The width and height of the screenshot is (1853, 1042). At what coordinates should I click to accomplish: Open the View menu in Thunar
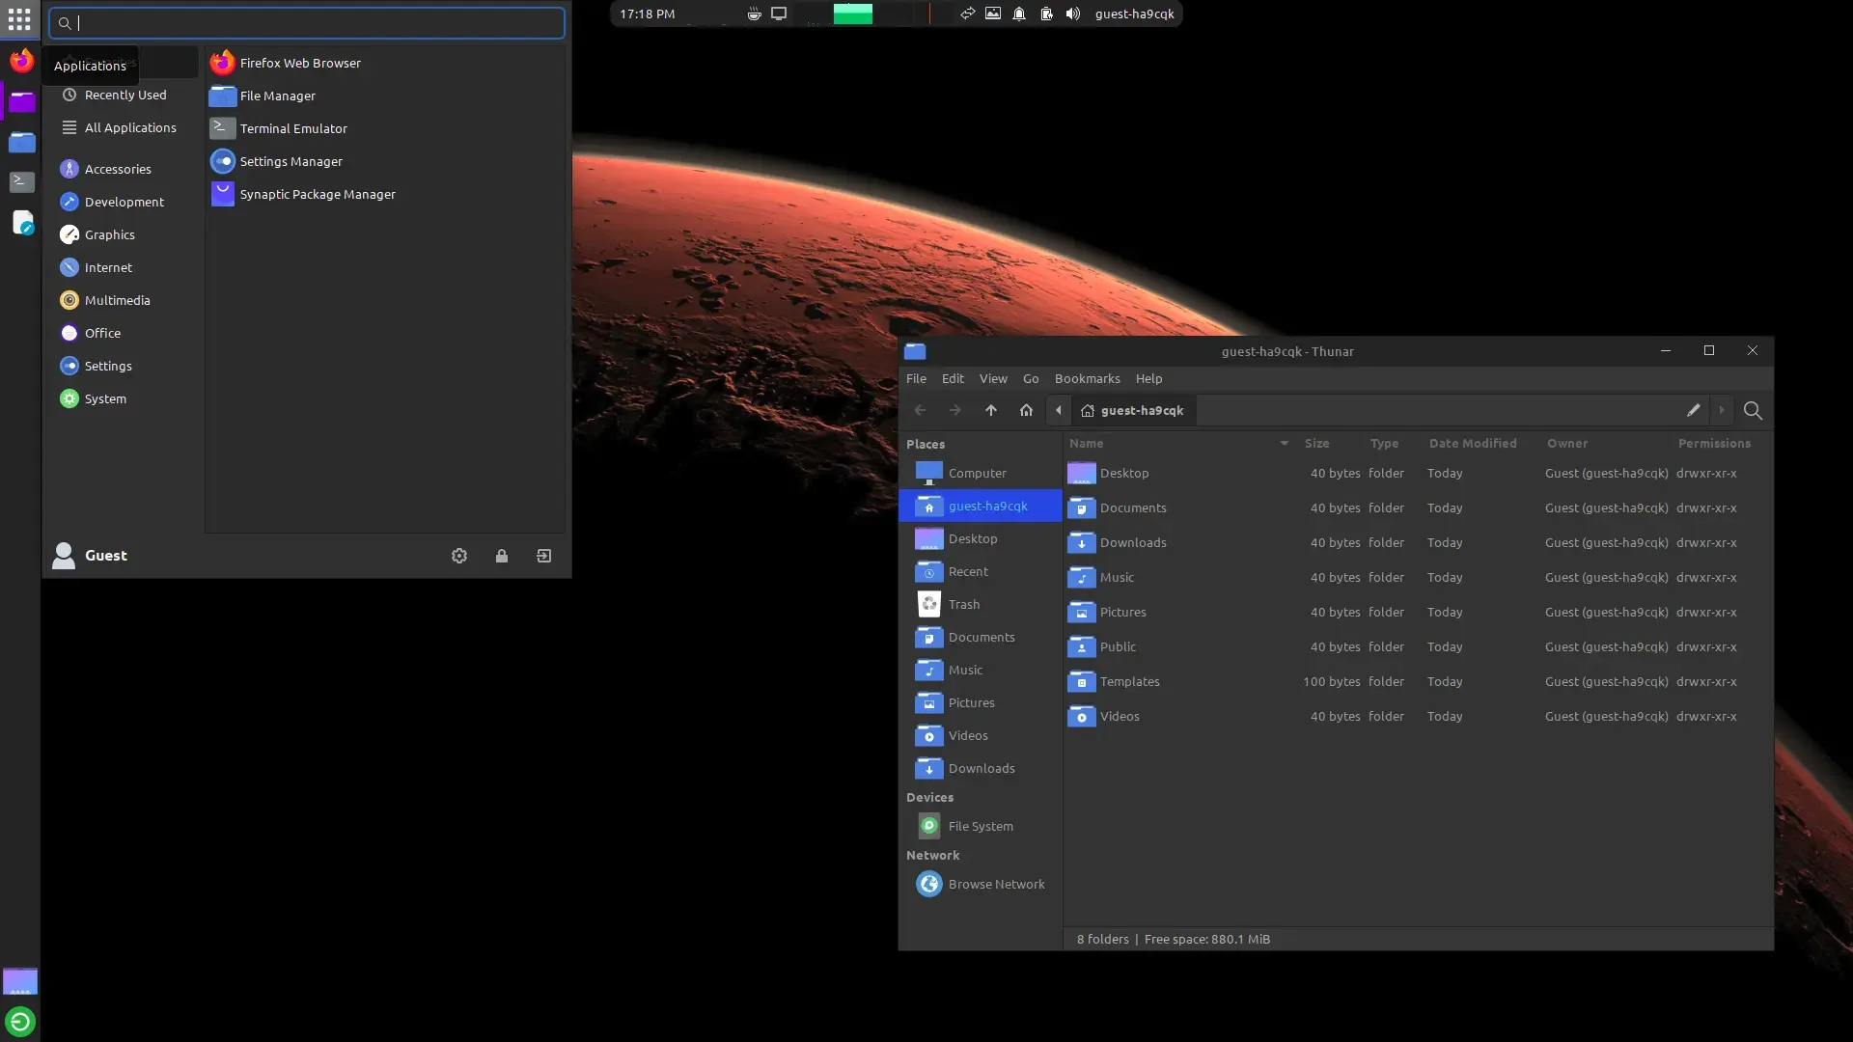coord(993,379)
